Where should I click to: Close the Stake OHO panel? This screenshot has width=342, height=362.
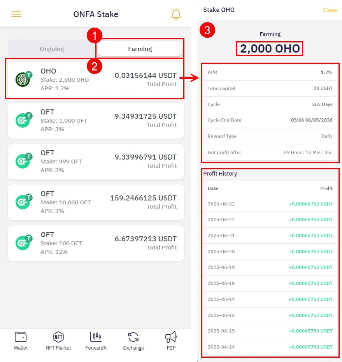[330, 10]
